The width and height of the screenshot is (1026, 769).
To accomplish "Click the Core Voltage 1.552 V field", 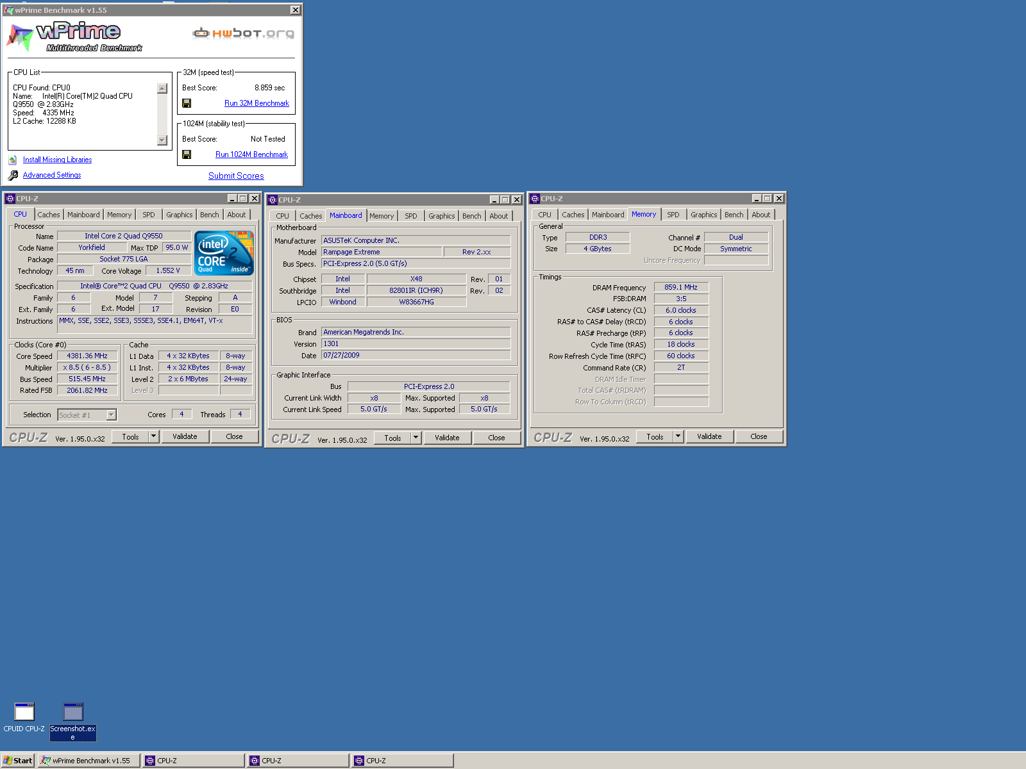I will pos(168,270).
